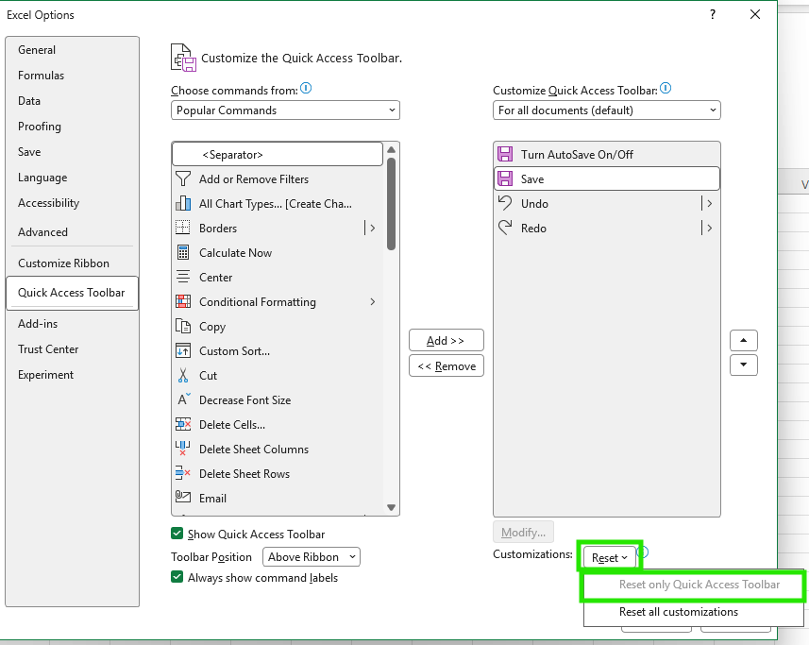Screen dimensions: 809x645
Task: Open the For all documents dropdown
Action: (x=607, y=110)
